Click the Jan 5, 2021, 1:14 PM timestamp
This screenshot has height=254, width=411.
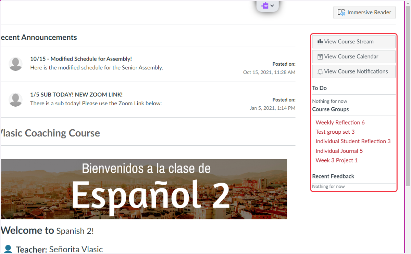pos(273,108)
